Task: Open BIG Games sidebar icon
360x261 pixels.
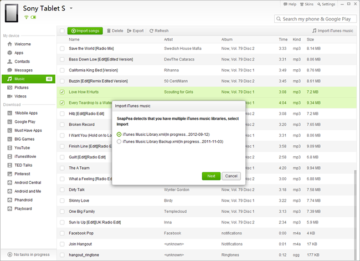Action: (x=9, y=139)
